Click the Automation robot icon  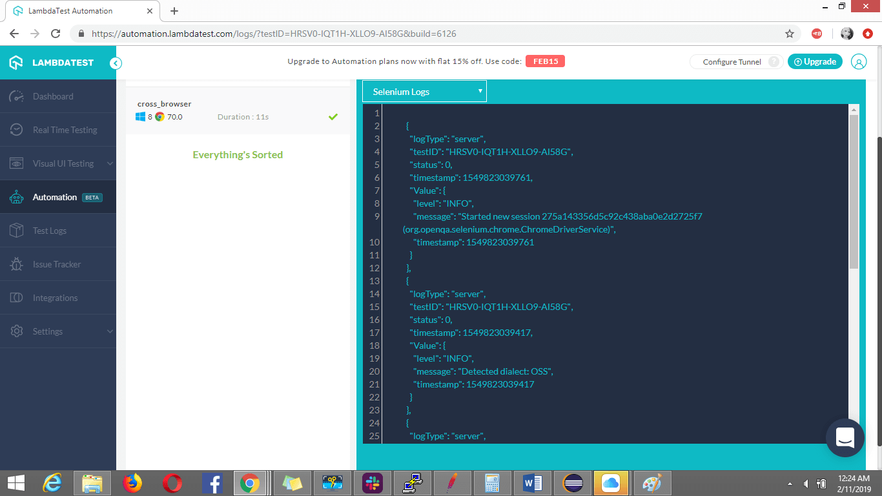click(x=17, y=197)
